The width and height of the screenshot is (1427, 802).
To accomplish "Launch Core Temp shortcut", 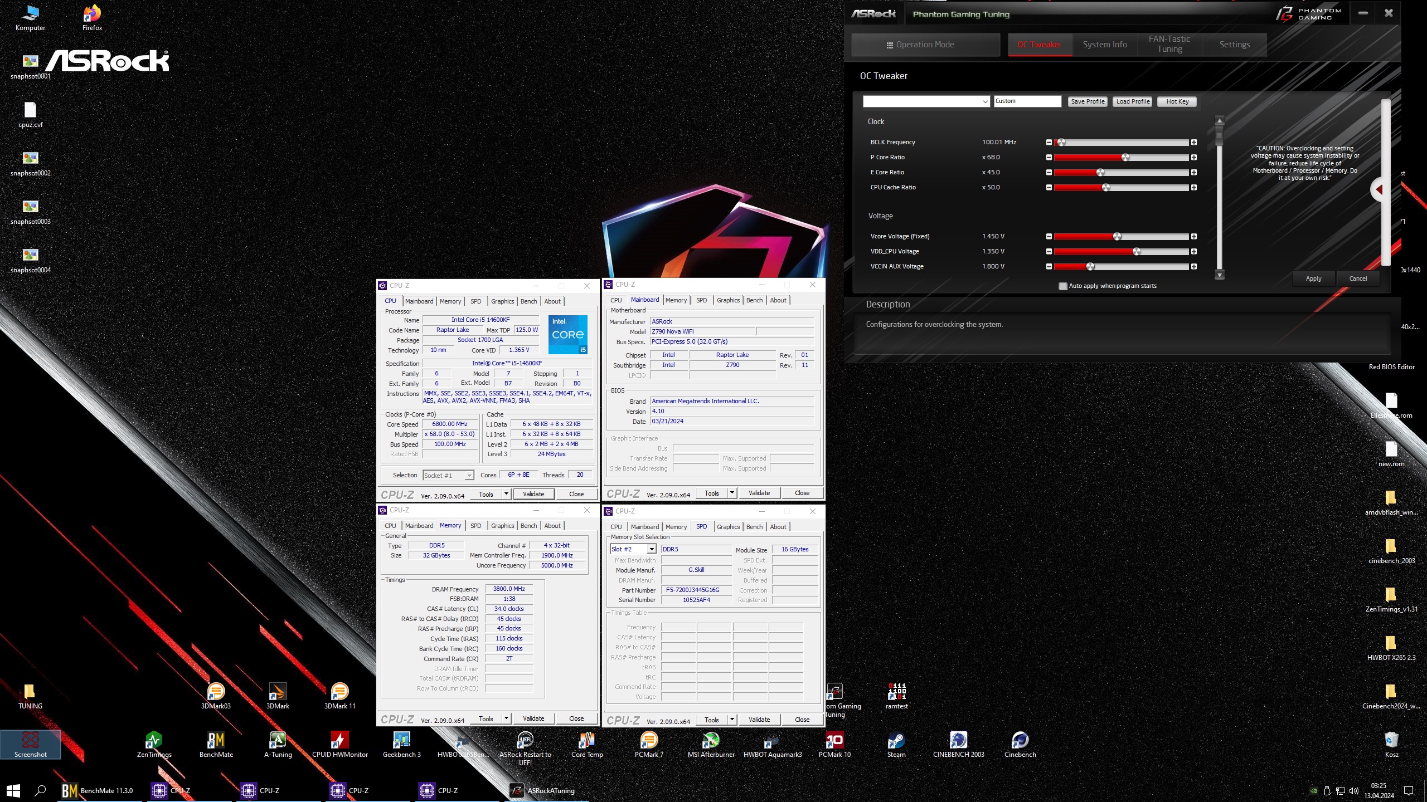I will [587, 745].
